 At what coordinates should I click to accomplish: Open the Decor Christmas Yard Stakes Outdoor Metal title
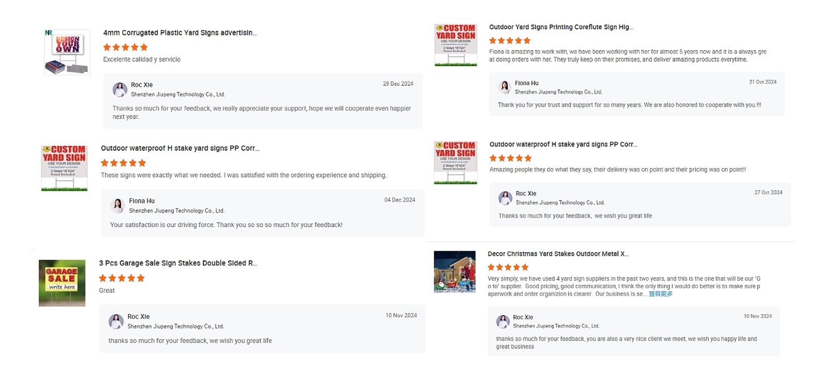558,254
